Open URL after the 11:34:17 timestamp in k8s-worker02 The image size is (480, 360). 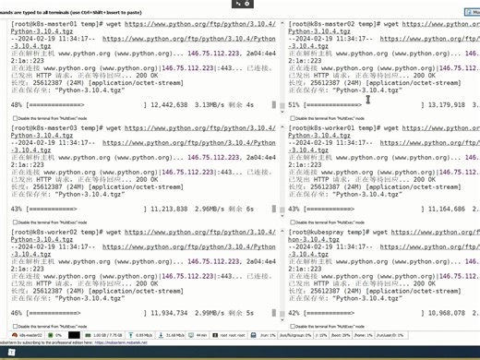pos(189,246)
